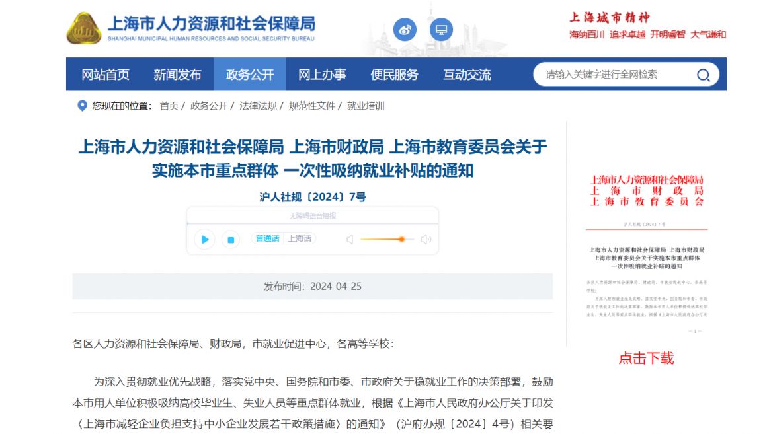Viewport: 767px width, 434px height.
Task: Click the 点击下载 download link
Action: pyautogui.click(x=647, y=359)
